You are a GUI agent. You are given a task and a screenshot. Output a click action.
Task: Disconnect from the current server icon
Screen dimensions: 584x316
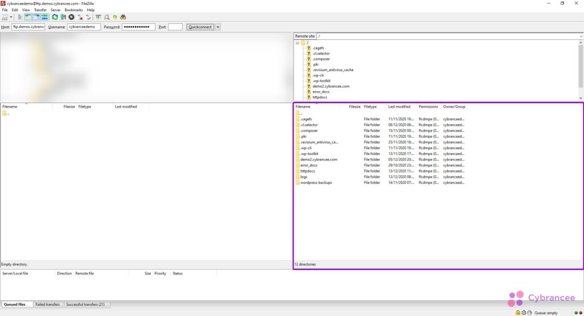pos(80,17)
